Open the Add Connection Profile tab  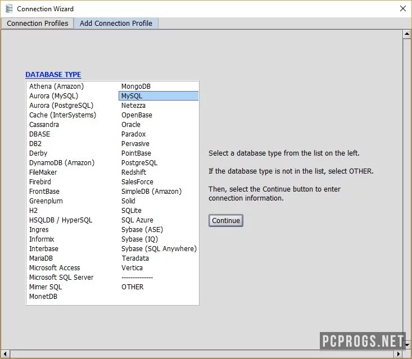click(116, 24)
